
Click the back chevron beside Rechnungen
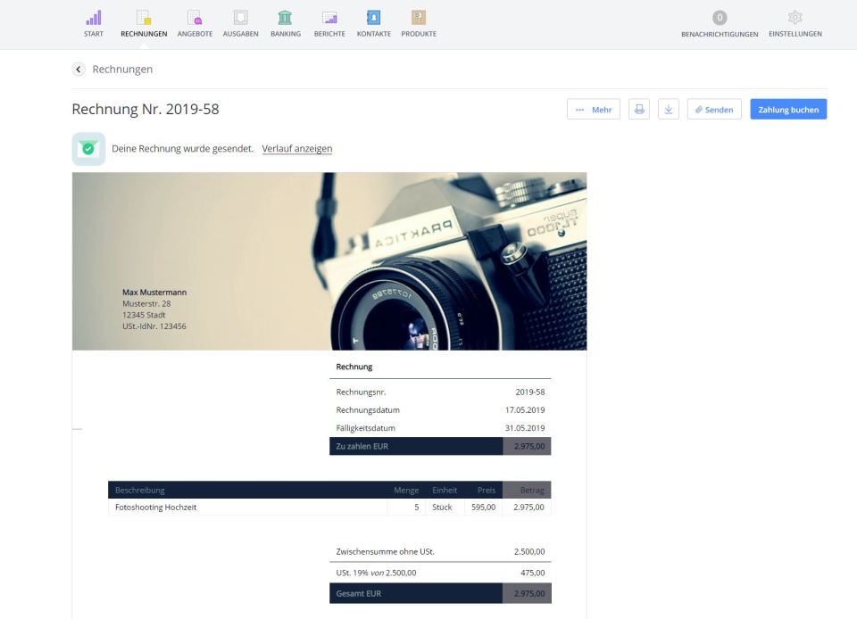[x=79, y=69]
